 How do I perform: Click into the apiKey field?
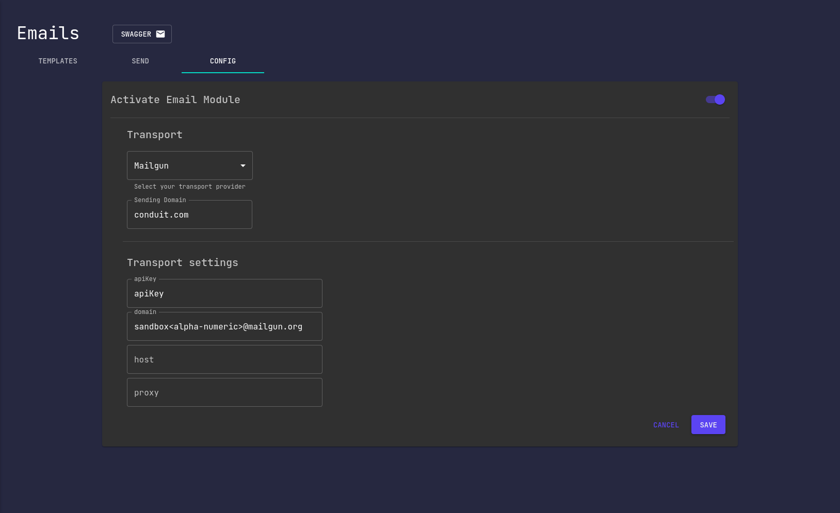pos(224,293)
